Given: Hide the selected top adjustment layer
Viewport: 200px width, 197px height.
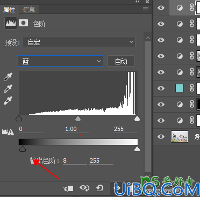Looking at the screenshot, I should point(161,8).
